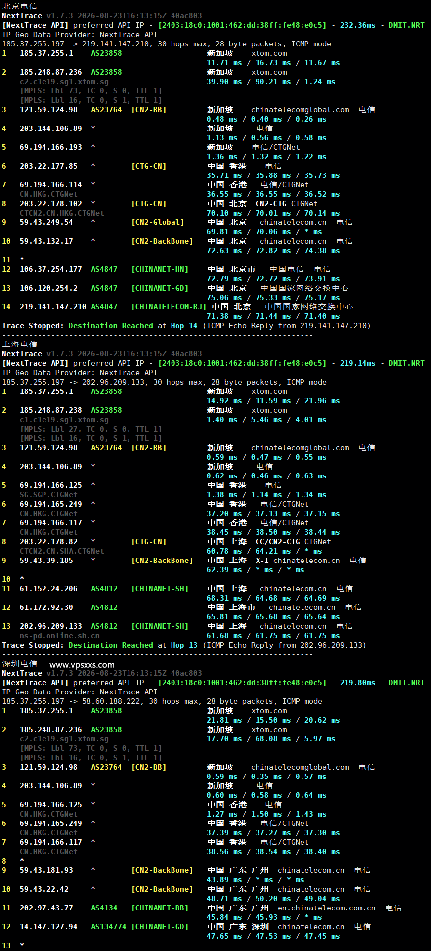The height and width of the screenshot is (951, 431).
Task: Click the 47.65 ms latency value
Action: point(224,936)
